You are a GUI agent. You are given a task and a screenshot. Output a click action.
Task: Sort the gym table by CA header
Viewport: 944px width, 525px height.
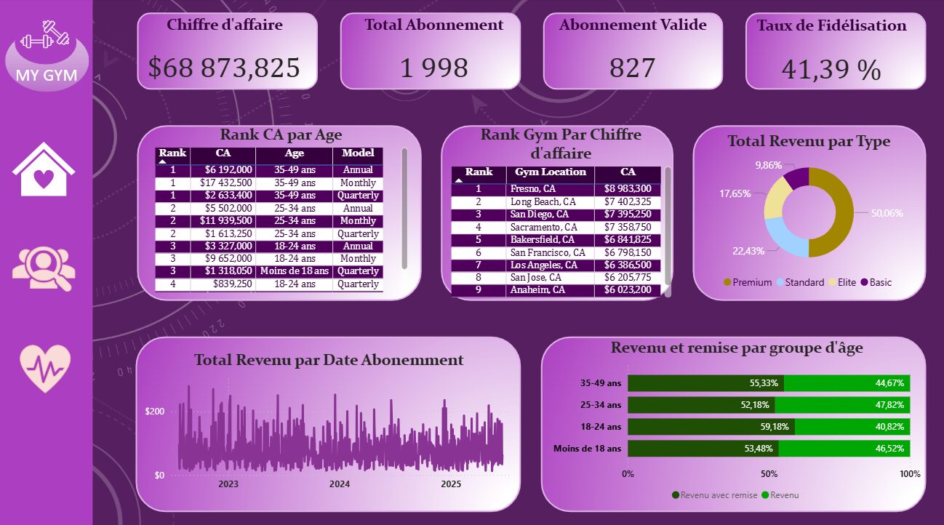(x=628, y=172)
